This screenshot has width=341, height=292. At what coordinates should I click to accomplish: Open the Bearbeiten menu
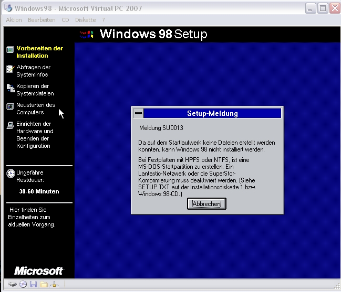(x=42, y=20)
